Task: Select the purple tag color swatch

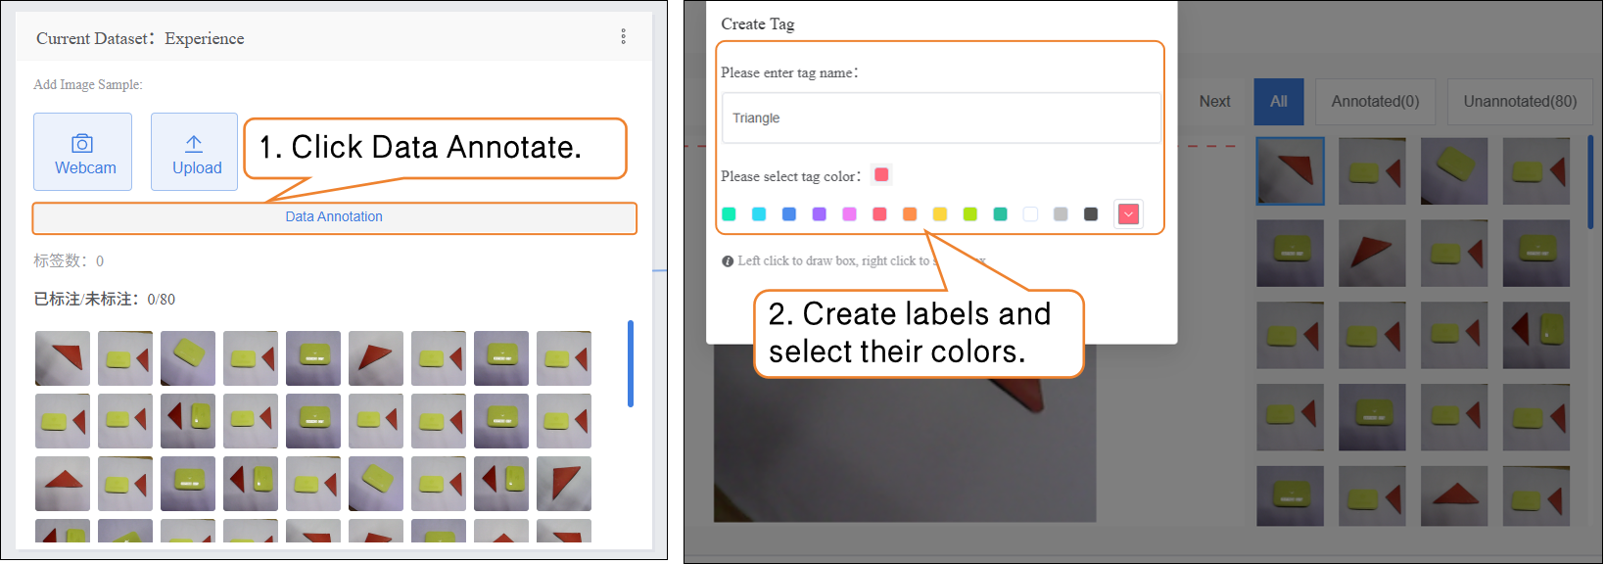Action: [820, 214]
